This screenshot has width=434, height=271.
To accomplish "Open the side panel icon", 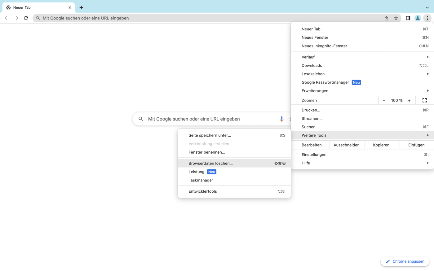I will point(408,18).
